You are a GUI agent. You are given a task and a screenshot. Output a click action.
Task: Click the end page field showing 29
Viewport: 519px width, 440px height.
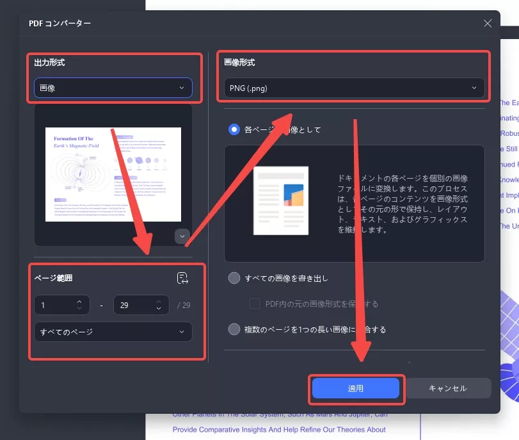pos(141,305)
